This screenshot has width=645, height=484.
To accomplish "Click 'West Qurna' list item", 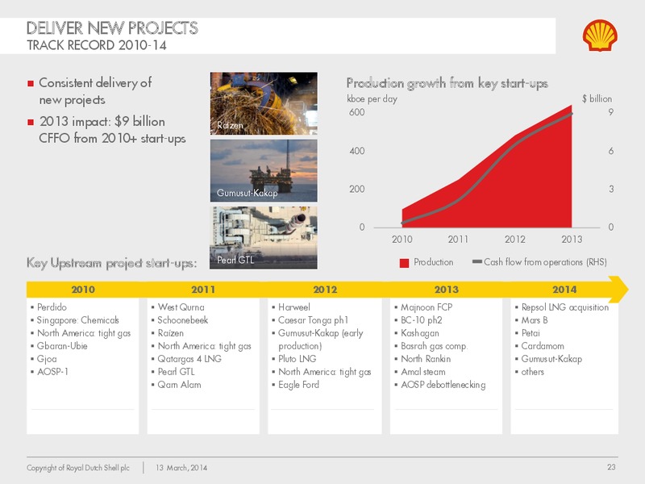I will [181, 307].
